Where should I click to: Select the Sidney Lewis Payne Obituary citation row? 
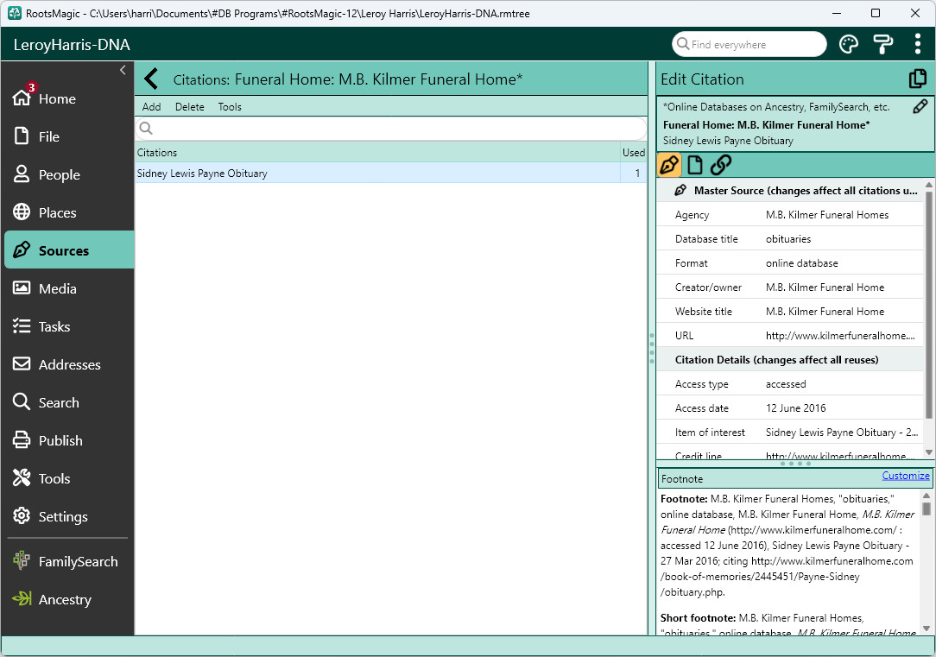(392, 173)
